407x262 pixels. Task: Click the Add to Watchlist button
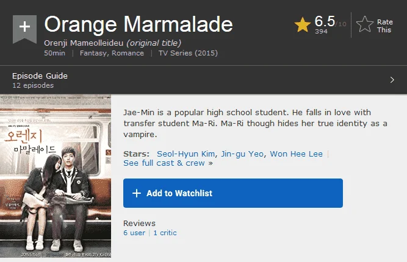[233, 193]
